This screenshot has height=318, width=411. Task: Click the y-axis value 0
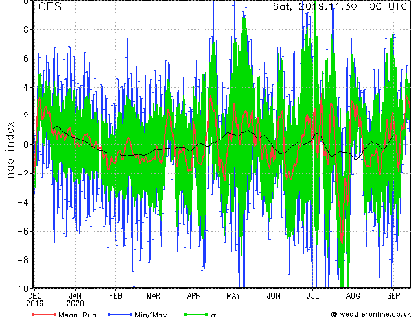[26, 145]
